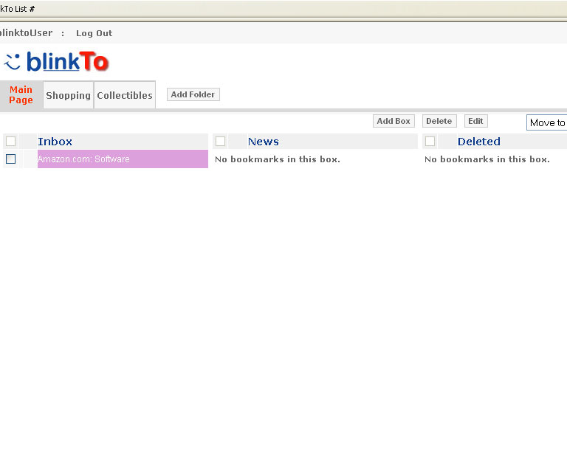Click the Deleted box title
This screenshot has width=567, height=472.
click(478, 142)
